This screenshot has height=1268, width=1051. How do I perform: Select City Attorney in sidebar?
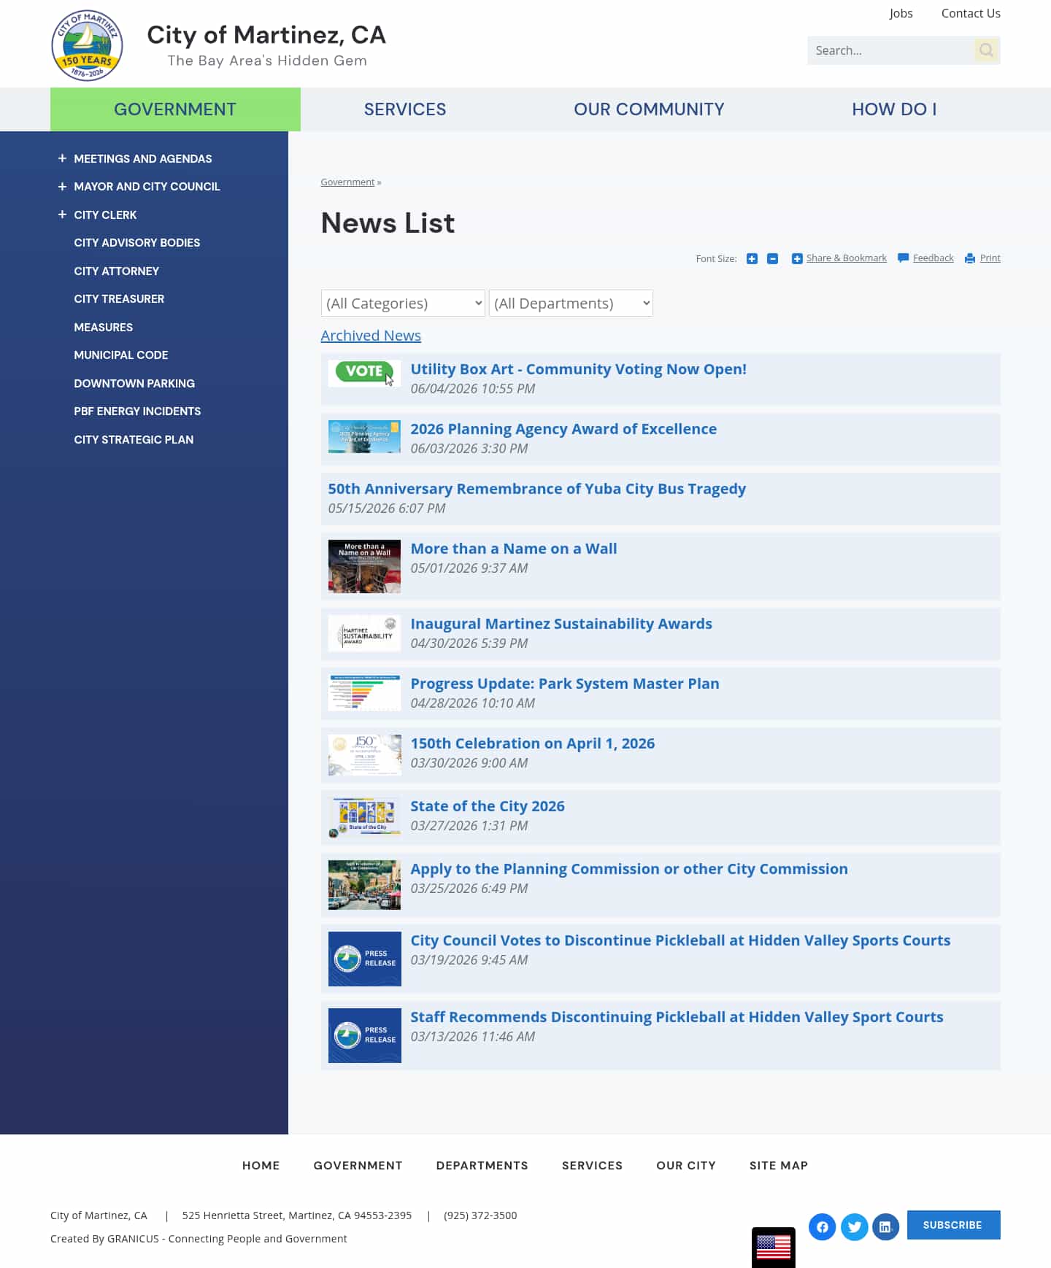click(x=117, y=271)
